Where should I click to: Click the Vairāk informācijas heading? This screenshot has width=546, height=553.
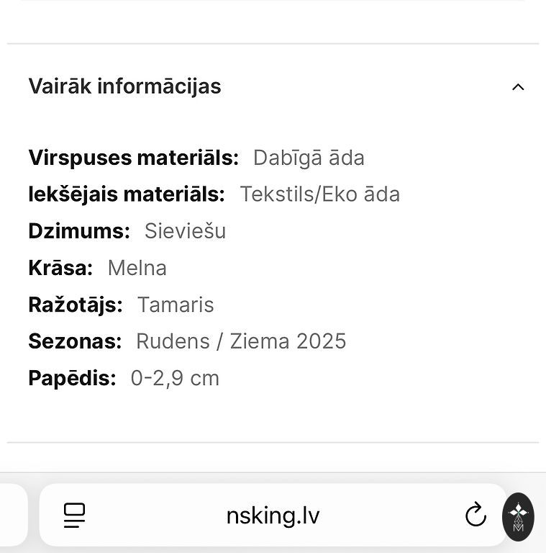tap(124, 86)
